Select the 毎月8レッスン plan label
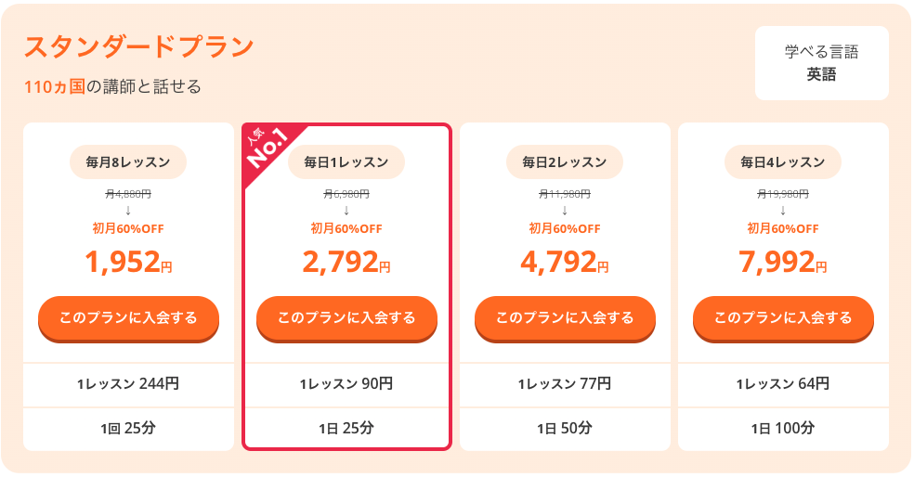Viewport: 914px width, 477px height. 128,161
